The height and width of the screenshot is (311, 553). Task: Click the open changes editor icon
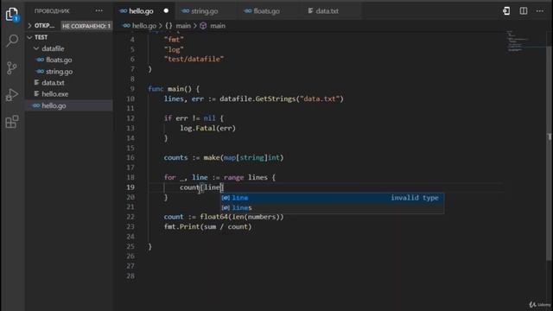click(506, 11)
